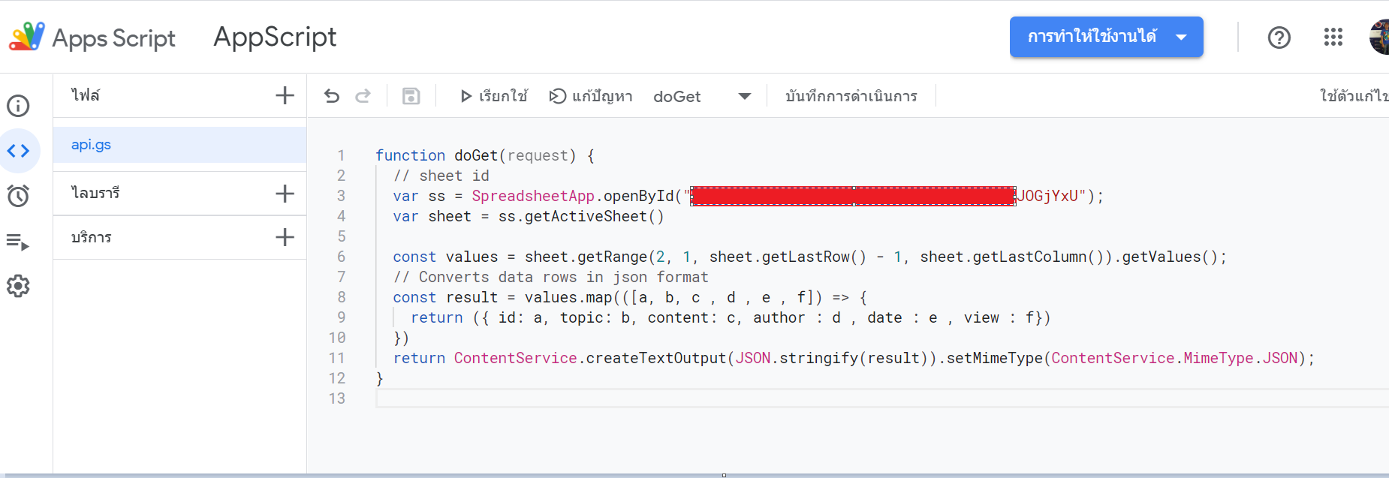Add a service with plus icon

tap(285, 237)
